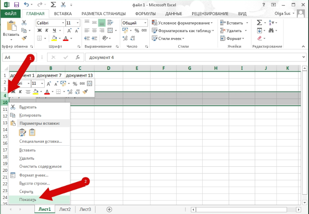Open Условное форматирование dropdown
The image size is (309, 214).
click(182, 23)
